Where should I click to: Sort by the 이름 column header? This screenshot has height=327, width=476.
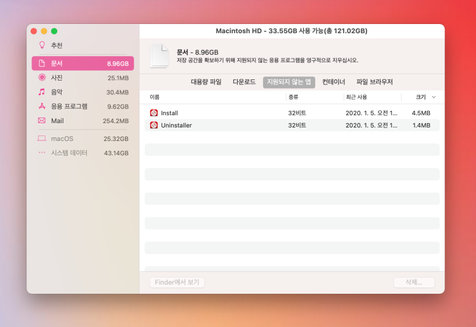click(155, 97)
